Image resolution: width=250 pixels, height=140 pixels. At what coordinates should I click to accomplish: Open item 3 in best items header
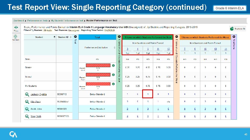(x=127, y=49)
